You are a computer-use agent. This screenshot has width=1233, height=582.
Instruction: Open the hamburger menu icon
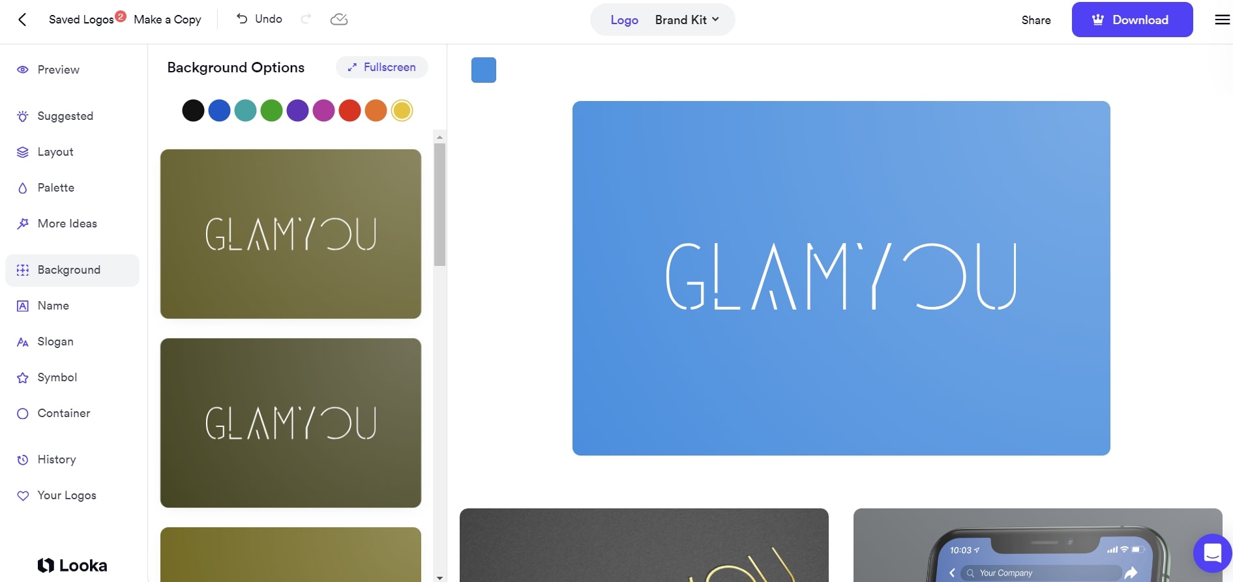click(x=1223, y=20)
